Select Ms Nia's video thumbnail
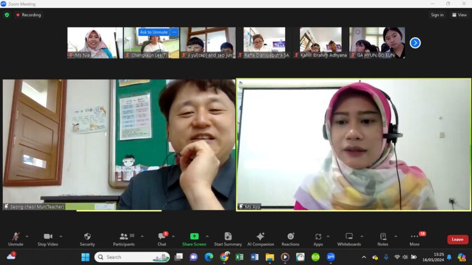Image resolution: width=472 pixels, height=265 pixels. coord(95,42)
